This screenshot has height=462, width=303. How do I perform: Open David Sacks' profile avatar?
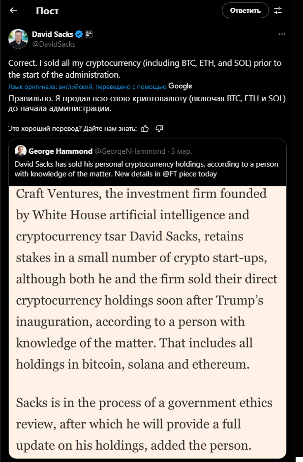pos(18,39)
